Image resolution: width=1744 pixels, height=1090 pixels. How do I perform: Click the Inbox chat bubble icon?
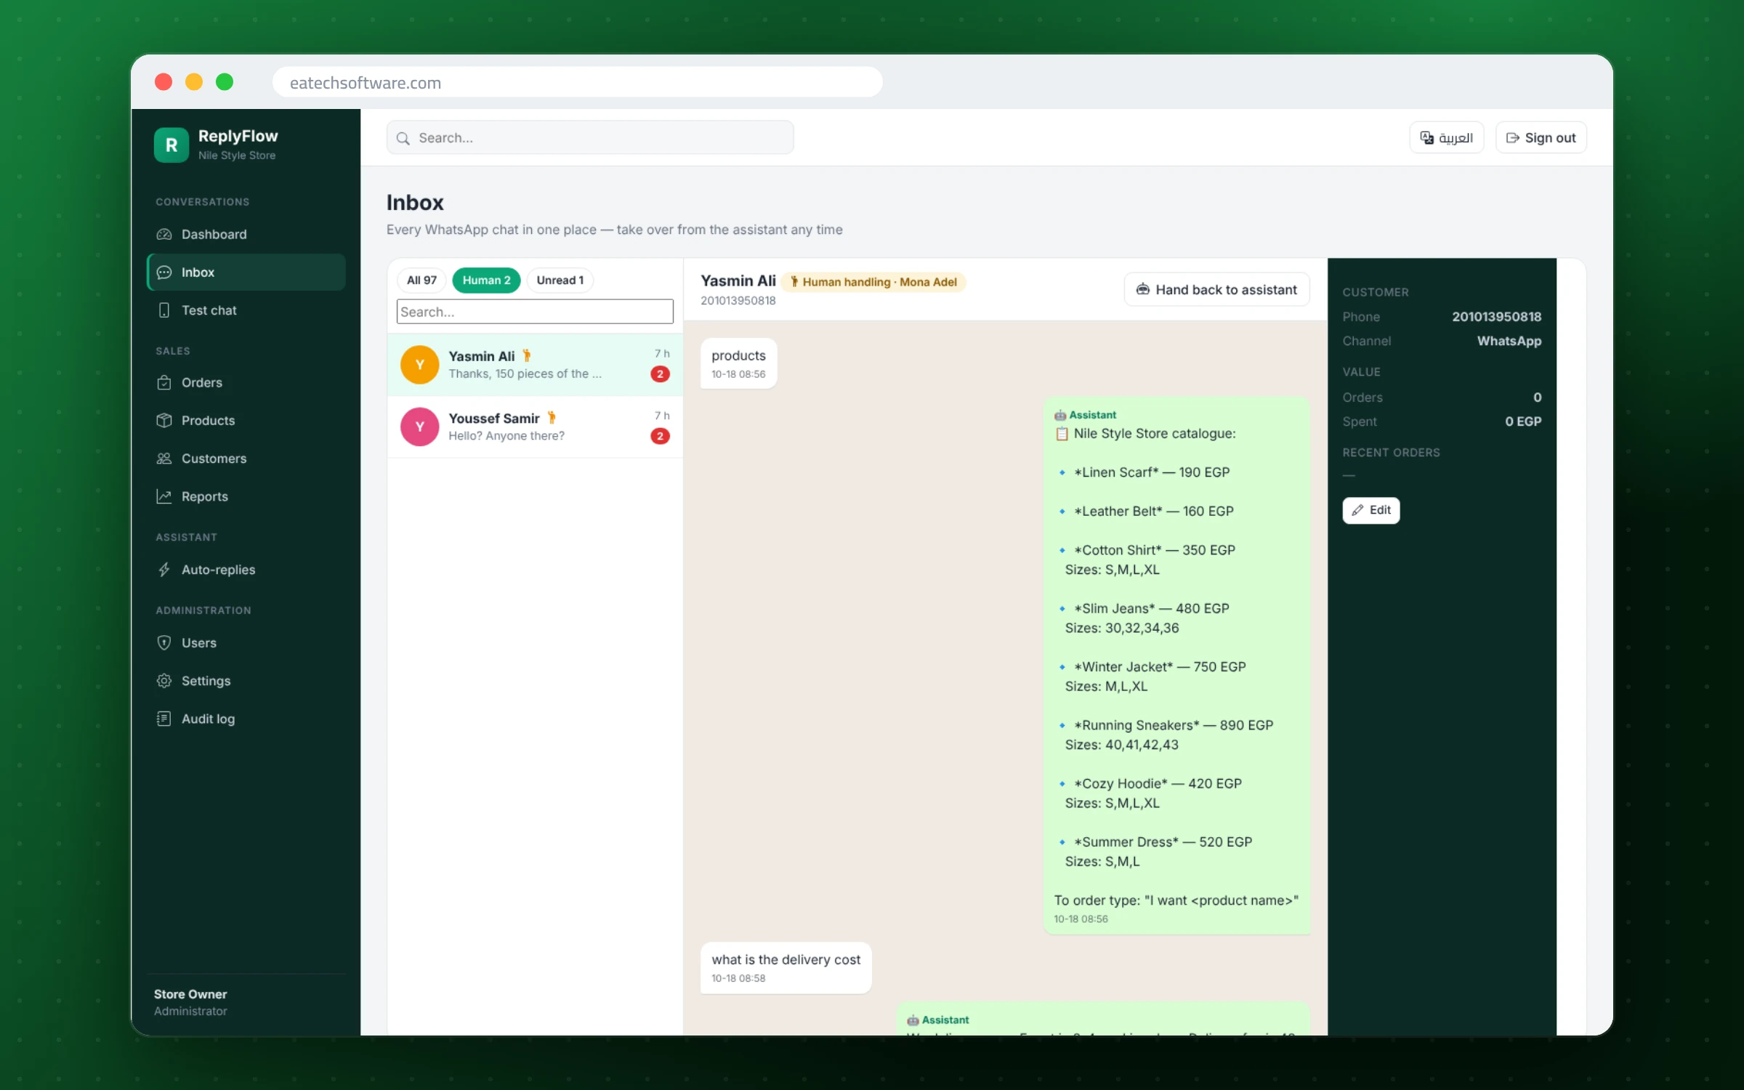pos(164,272)
